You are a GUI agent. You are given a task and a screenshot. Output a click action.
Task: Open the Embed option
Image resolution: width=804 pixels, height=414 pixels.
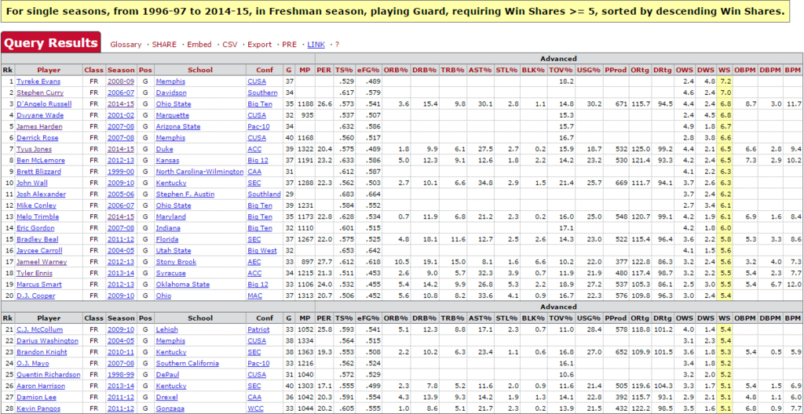pos(199,45)
